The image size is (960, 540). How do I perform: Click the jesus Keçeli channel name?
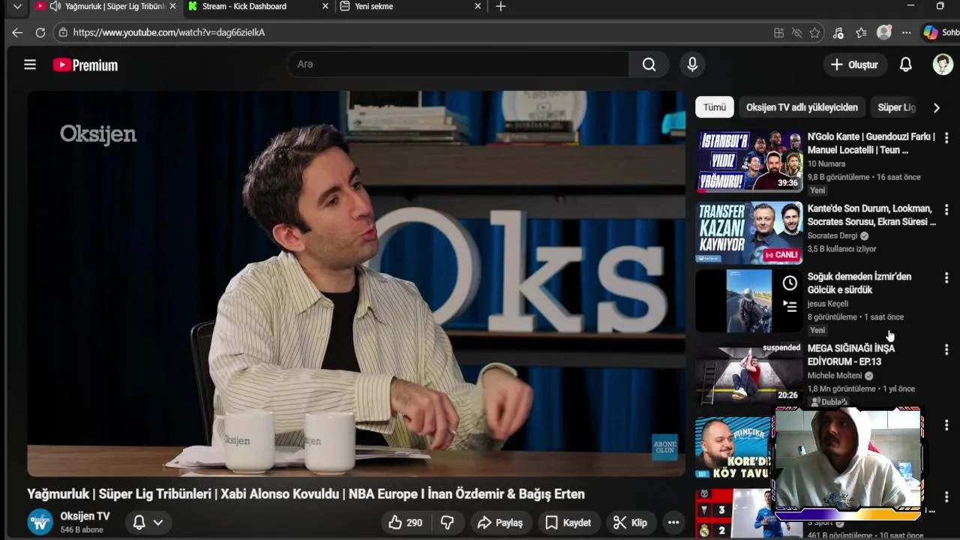pos(828,304)
